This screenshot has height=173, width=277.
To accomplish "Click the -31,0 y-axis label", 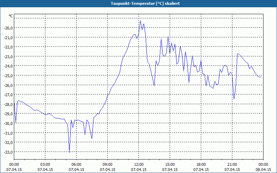I will pos(9,133).
